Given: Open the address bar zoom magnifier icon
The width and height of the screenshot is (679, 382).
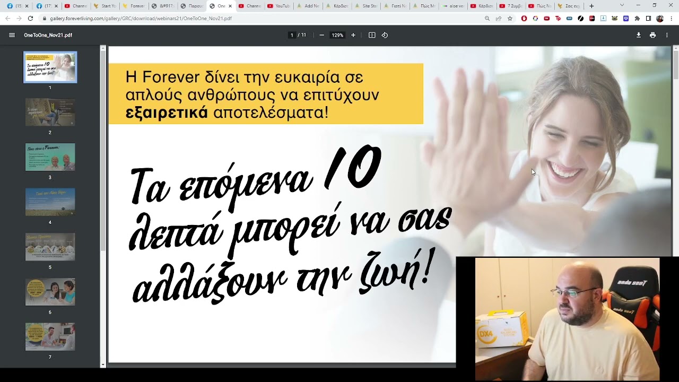Looking at the screenshot, I should click(x=487, y=19).
